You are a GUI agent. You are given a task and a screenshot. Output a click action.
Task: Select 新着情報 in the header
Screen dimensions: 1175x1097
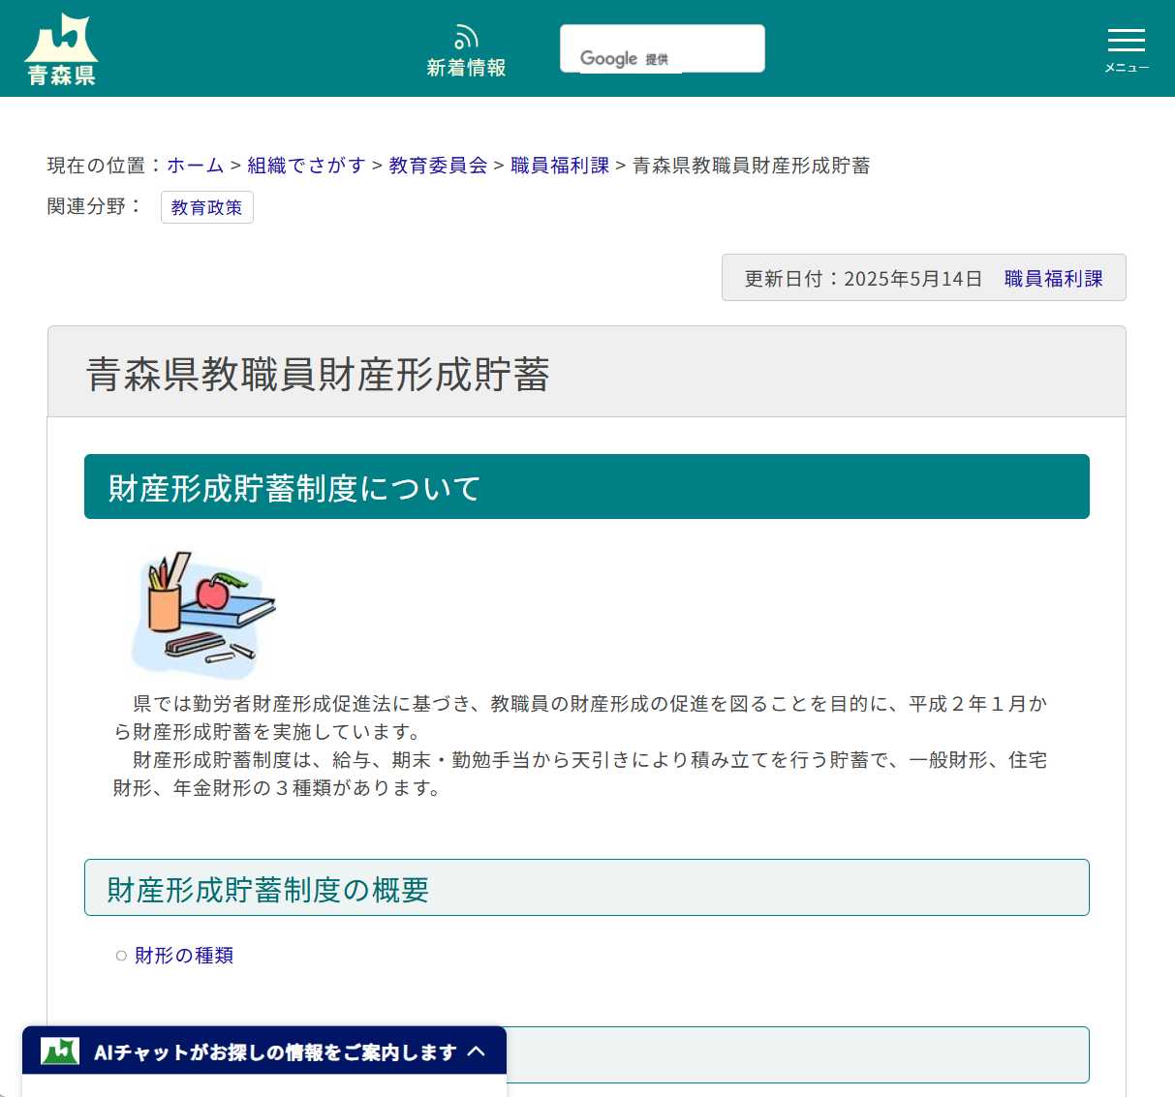pyautogui.click(x=466, y=68)
